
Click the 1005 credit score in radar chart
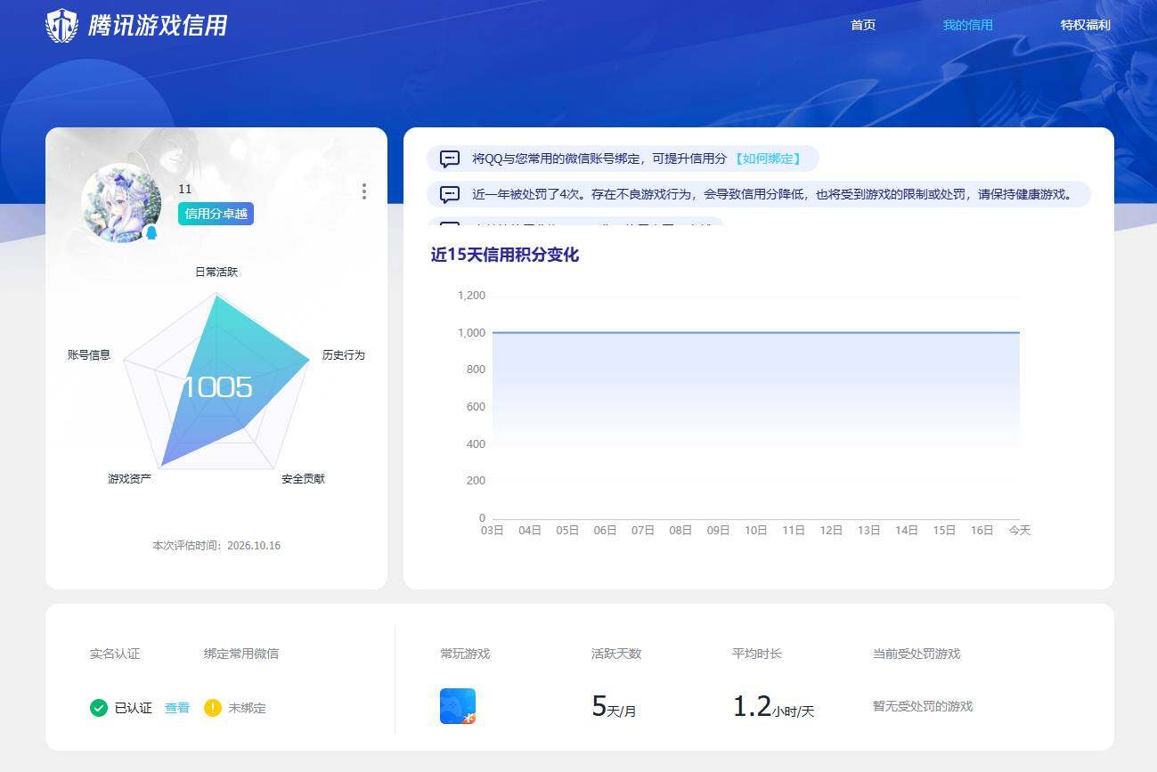point(217,387)
